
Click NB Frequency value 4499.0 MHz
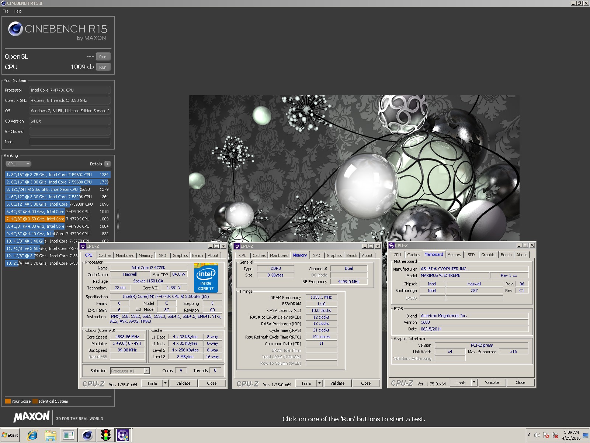point(349,282)
